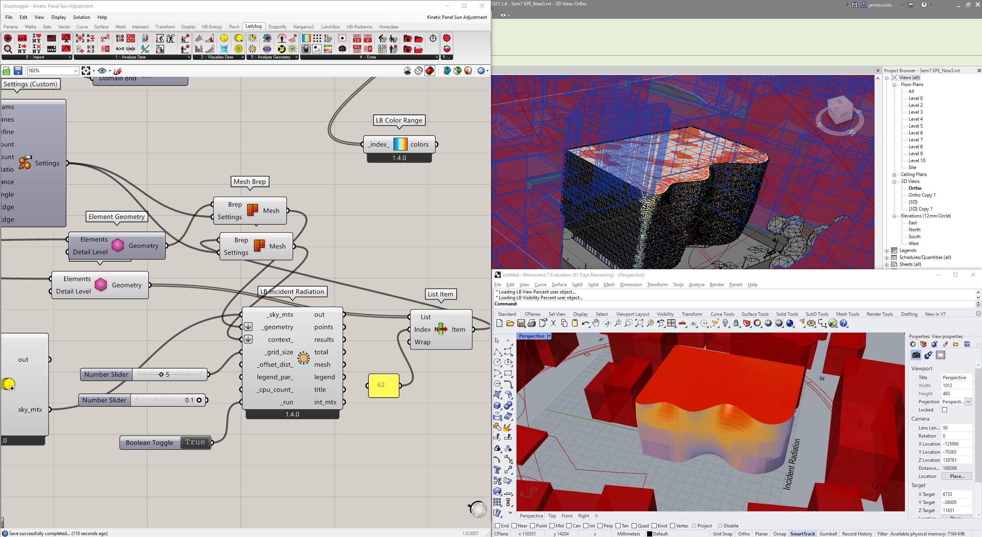Open the Projection dropdown in View properties
Viewport: 982px width, 537px height.
pyautogui.click(x=968, y=402)
